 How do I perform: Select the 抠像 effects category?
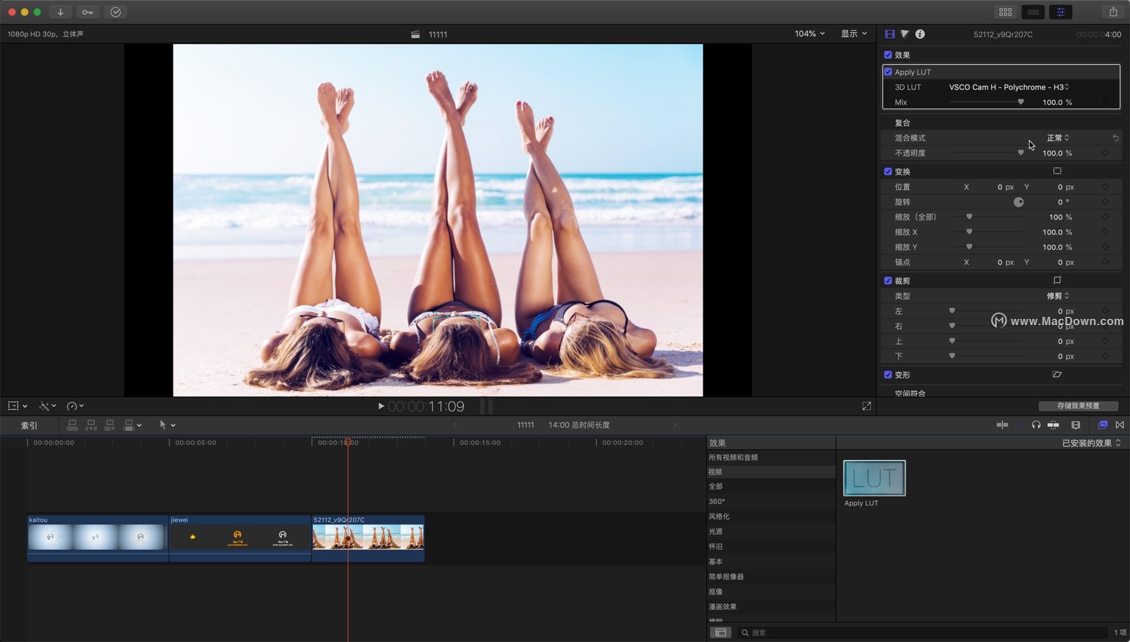[771, 592]
